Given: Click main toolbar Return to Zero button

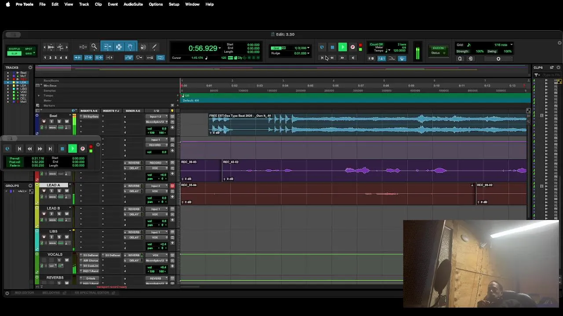Looking at the screenshot, I should click(322, 57).
